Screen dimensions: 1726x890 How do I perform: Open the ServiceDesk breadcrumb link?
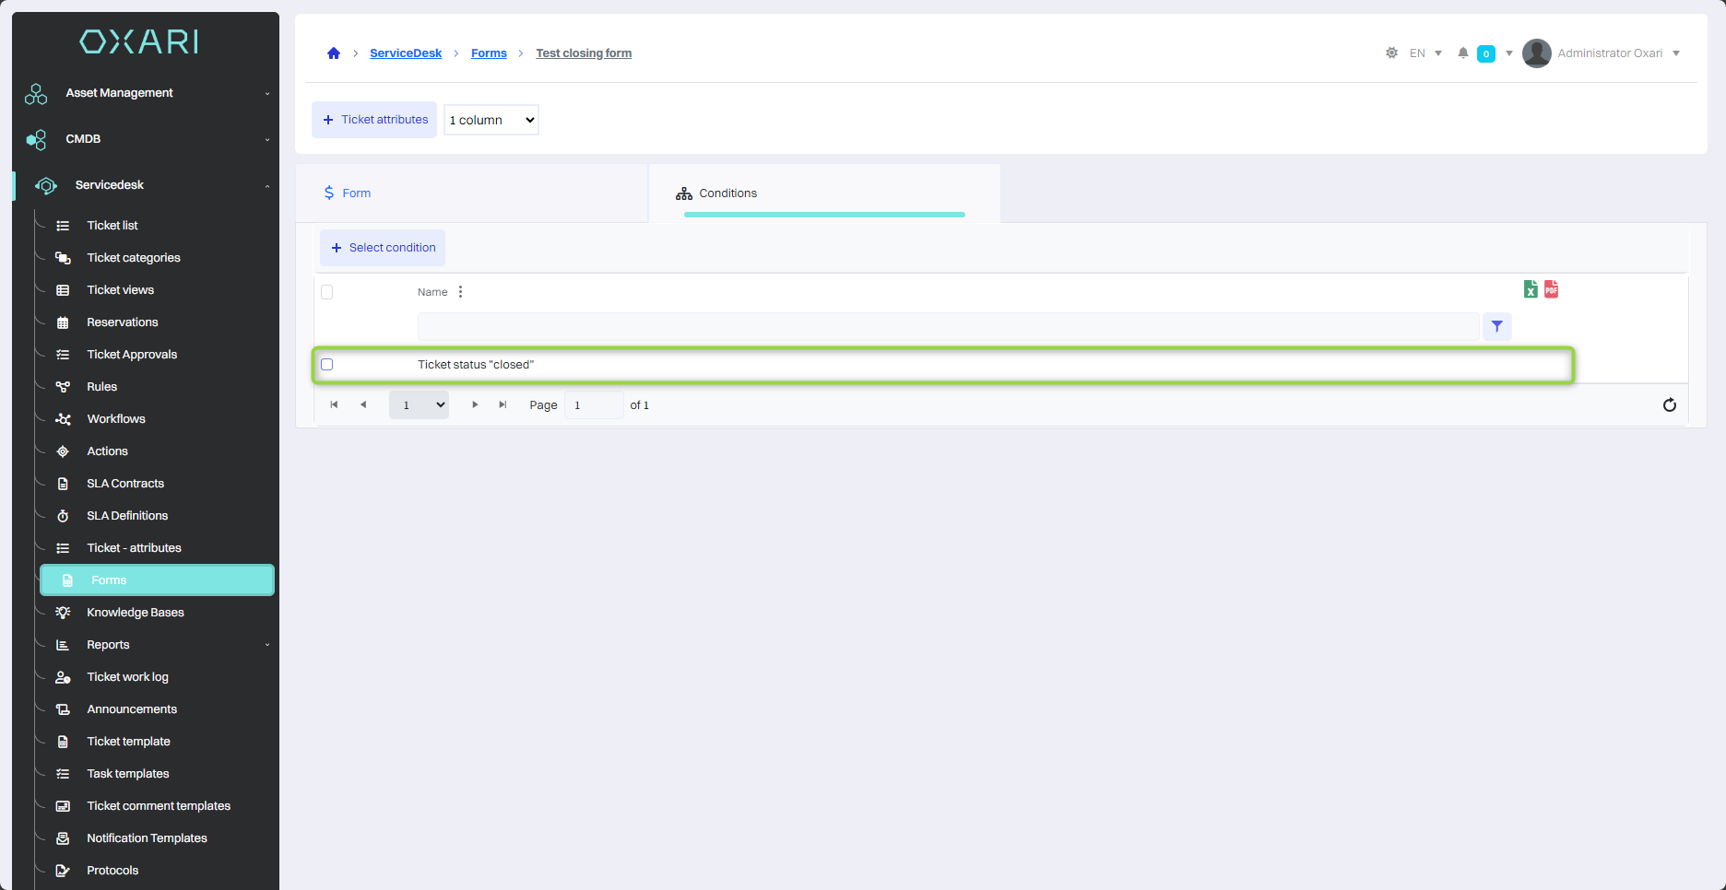(406, 53)
